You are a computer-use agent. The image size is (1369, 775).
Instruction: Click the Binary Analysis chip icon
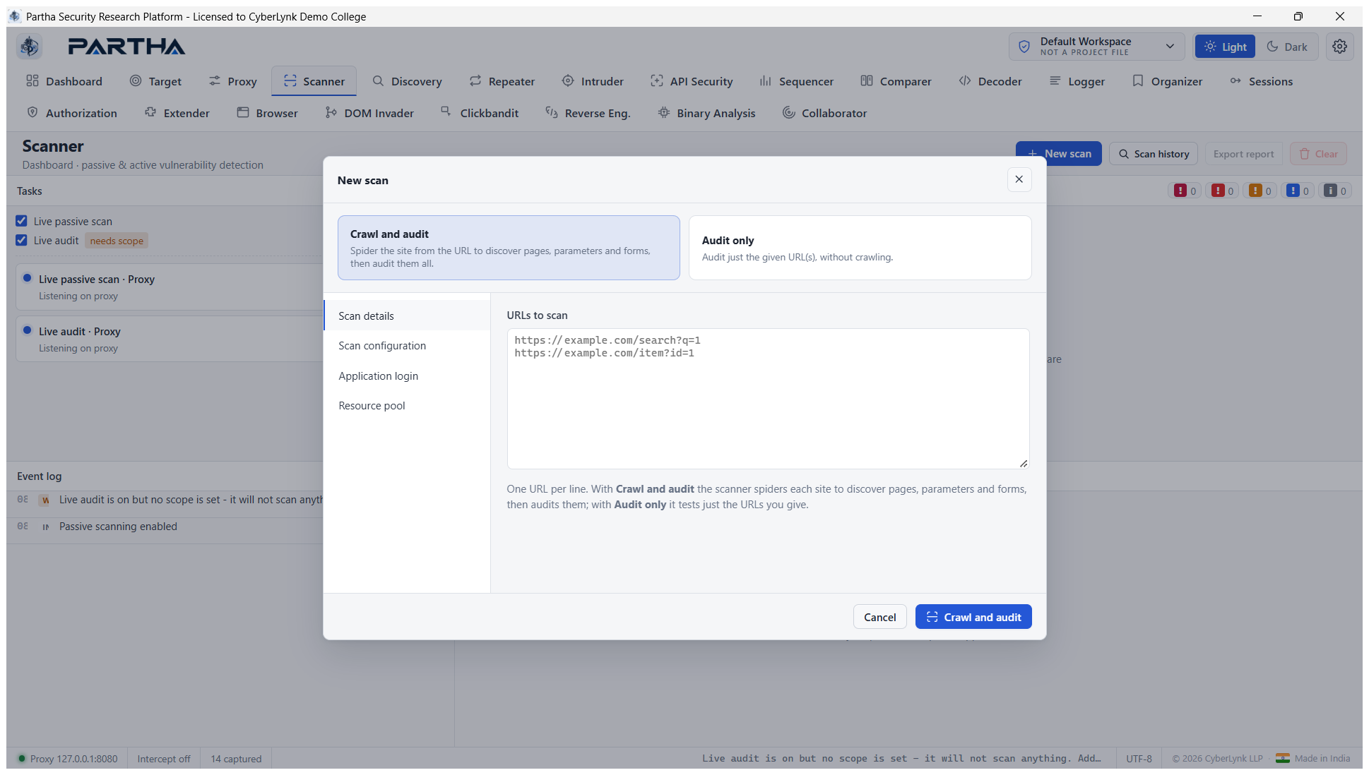(664, 113)
